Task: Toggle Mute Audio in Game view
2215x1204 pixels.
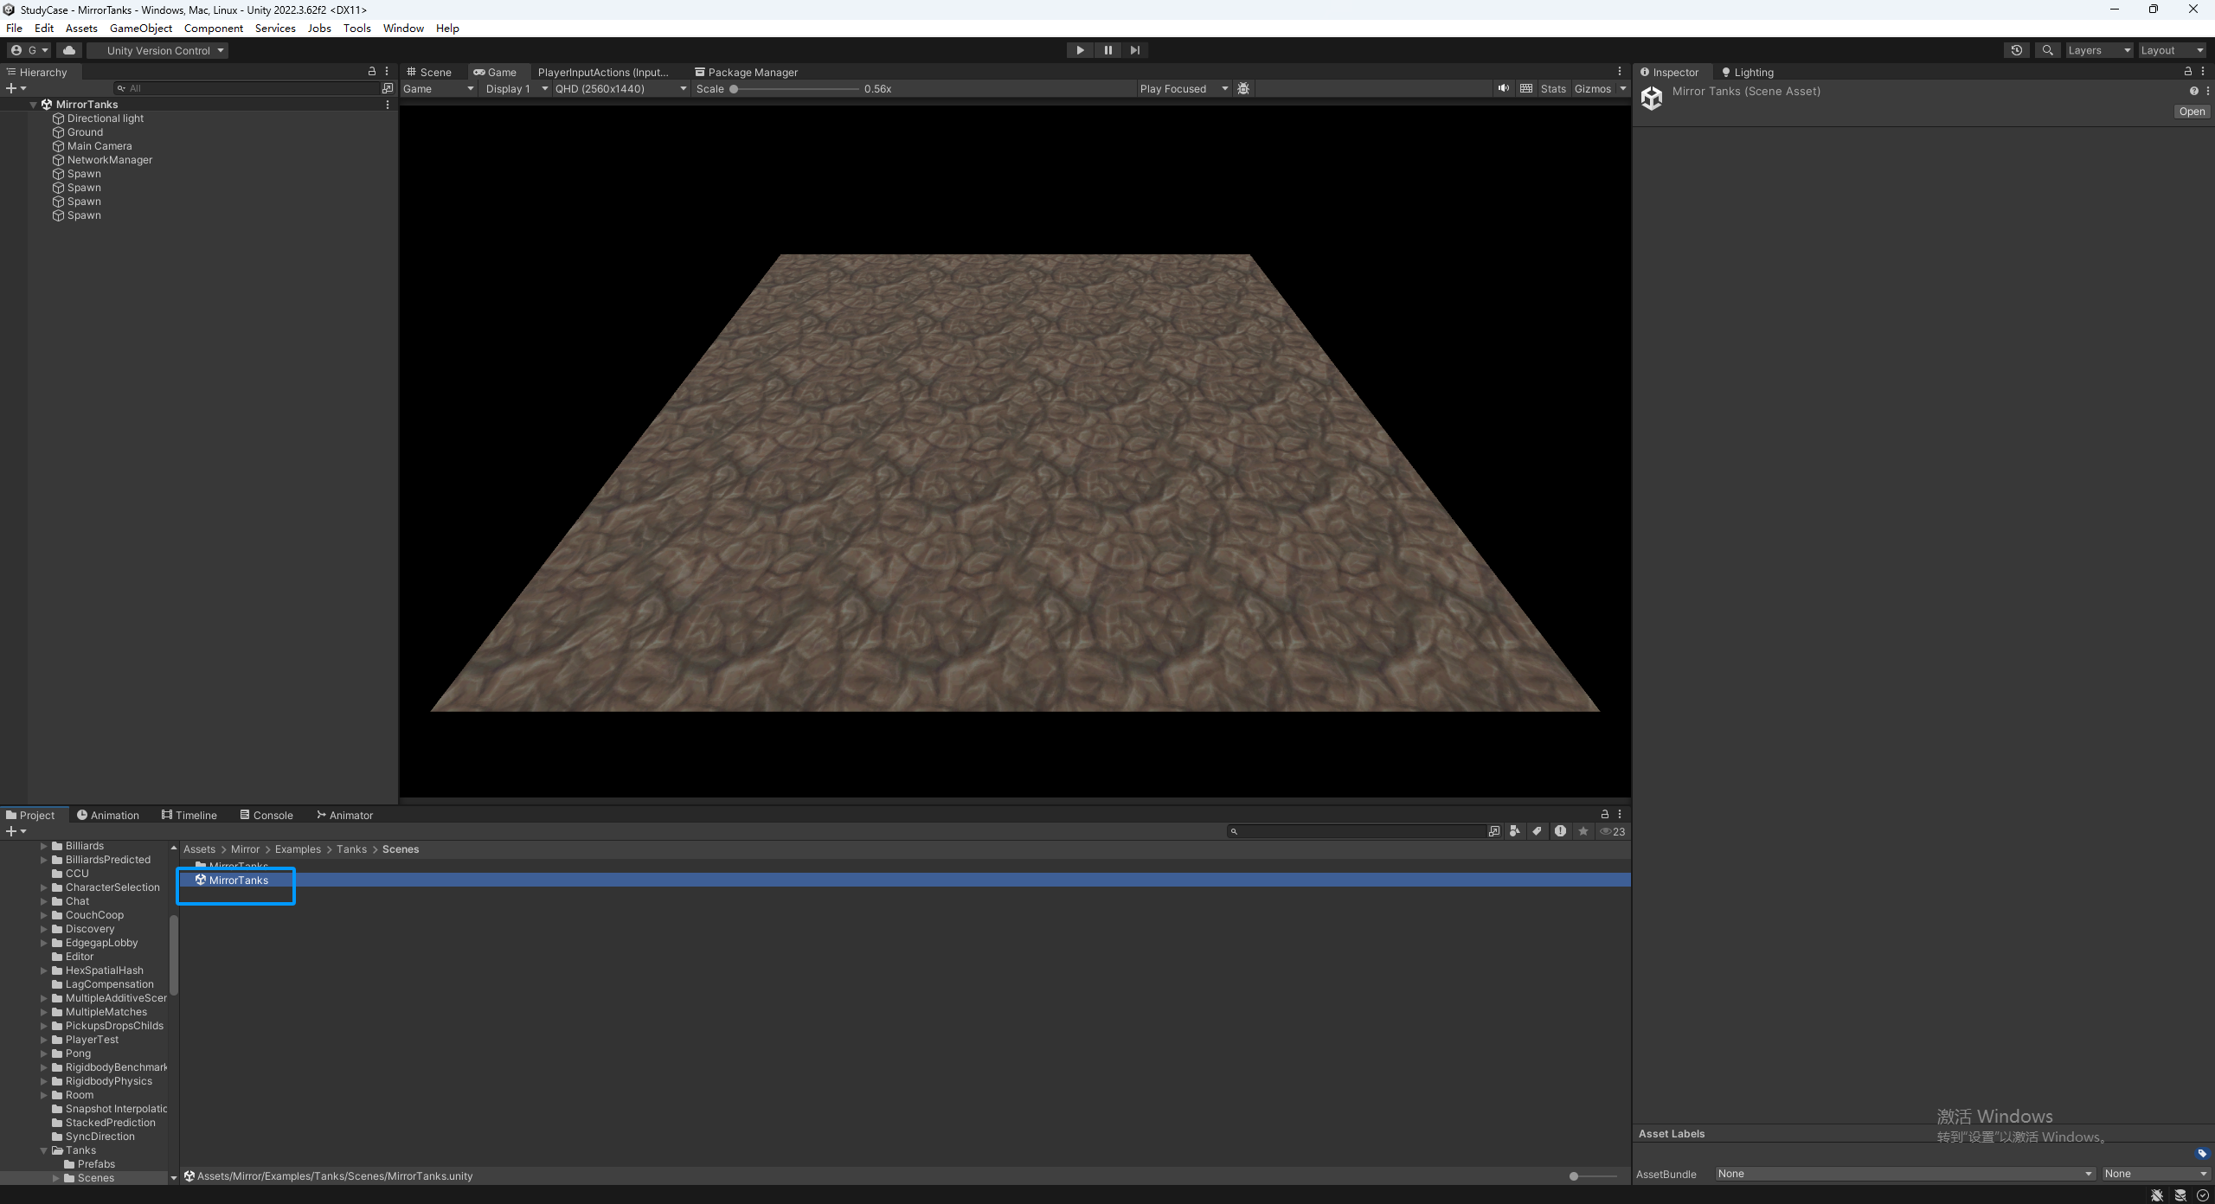Action: point(1504,88)
